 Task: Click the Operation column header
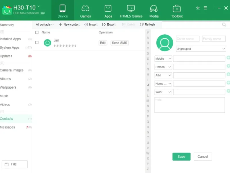coord(106,32)
